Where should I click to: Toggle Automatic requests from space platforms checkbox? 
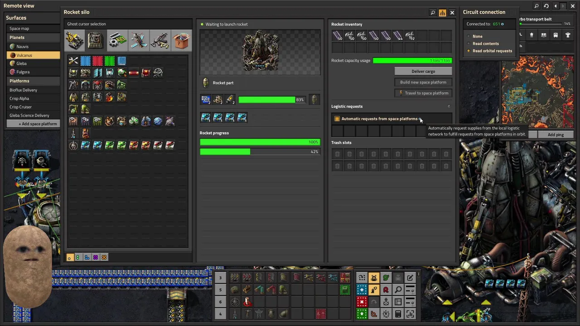click(x=337, y=119)
